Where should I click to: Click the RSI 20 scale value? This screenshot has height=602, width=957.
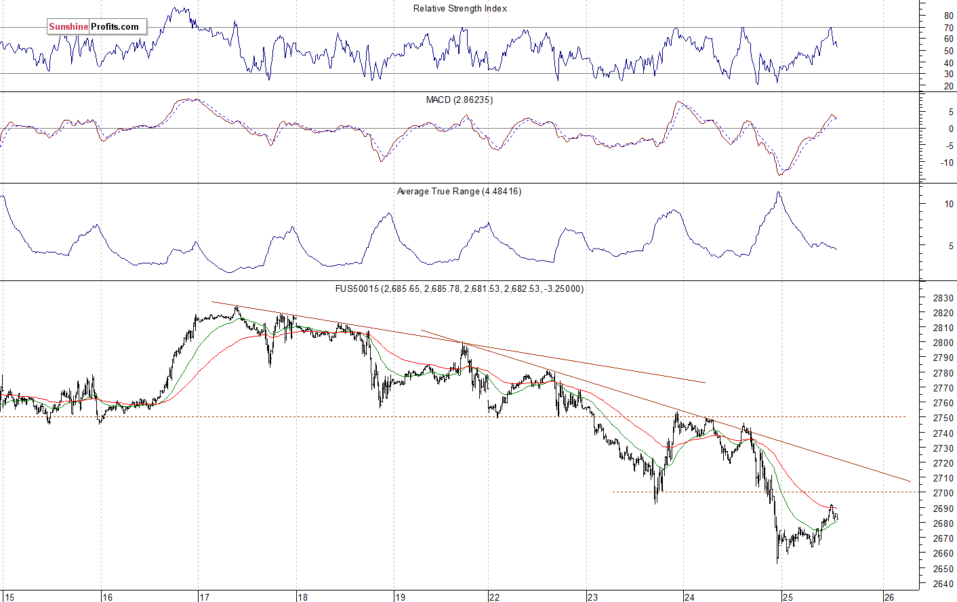tap(948, 87)
